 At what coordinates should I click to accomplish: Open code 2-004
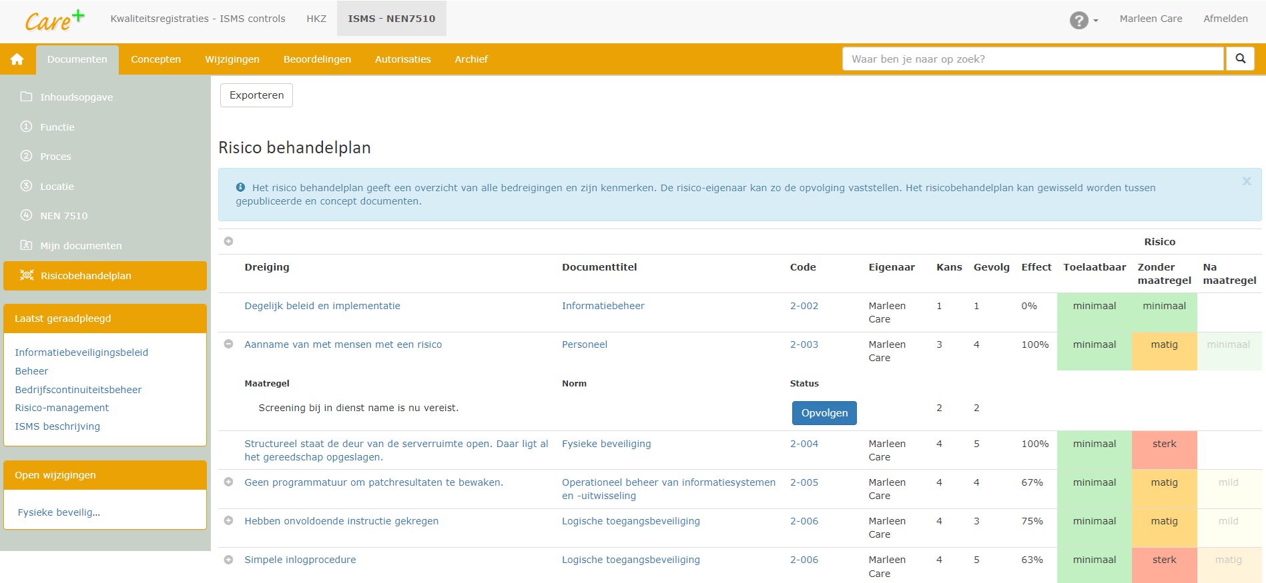[804, 444]
